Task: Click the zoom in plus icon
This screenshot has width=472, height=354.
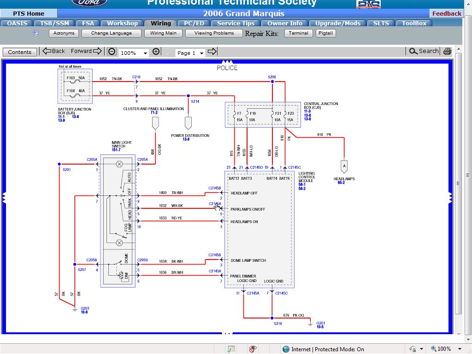Action: (156, 52)
